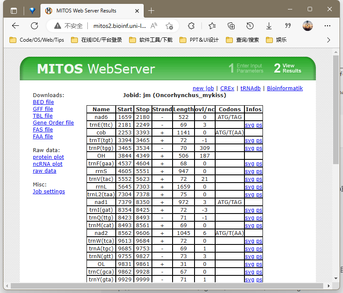This screenshot has width=343, height=293.
Task: Add this page to favorites
Action: coord(169,26)
